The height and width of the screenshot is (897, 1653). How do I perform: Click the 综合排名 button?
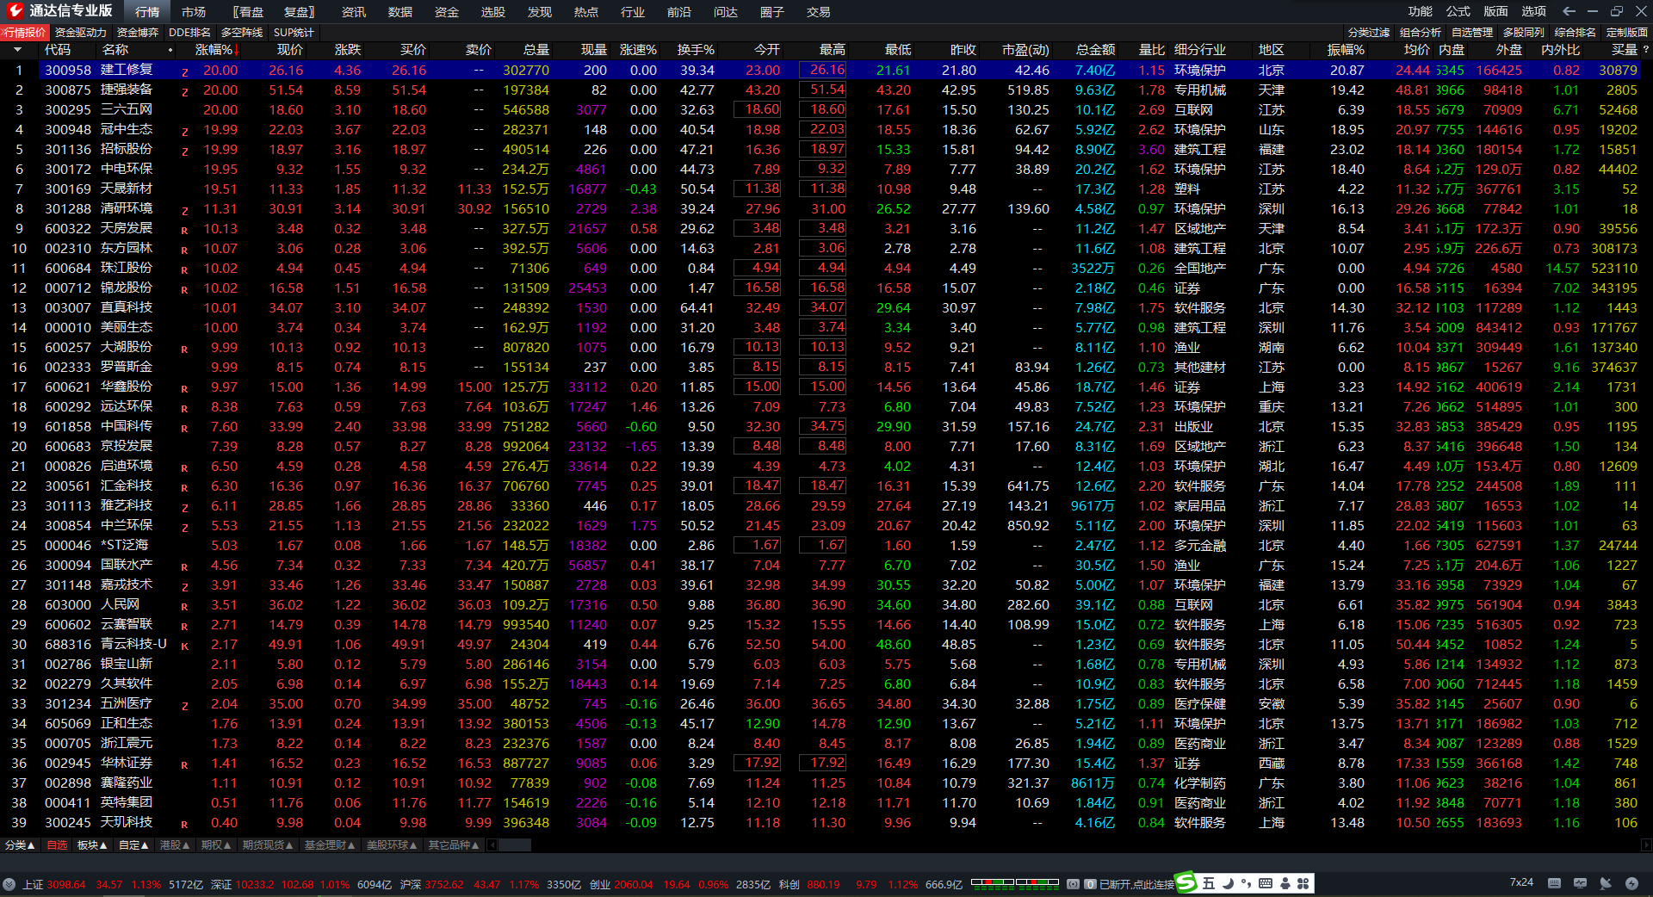[x=1576, y=32]
